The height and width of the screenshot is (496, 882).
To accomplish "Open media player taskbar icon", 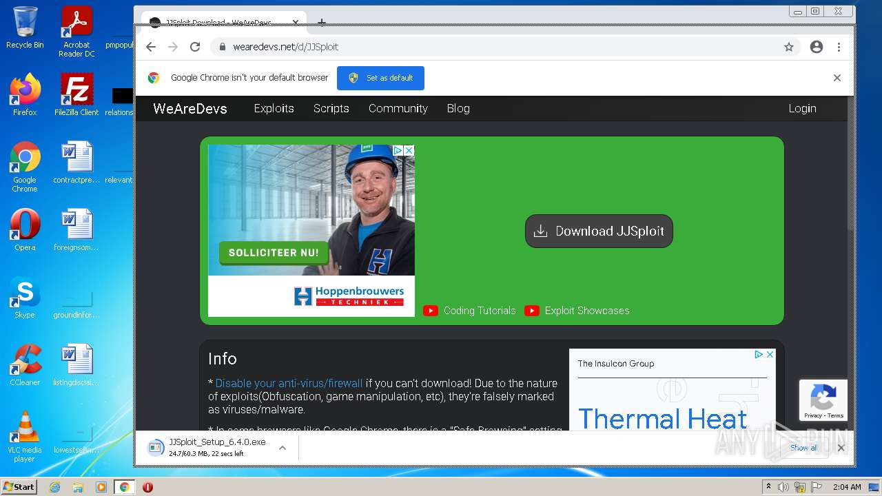I will 101,487.
